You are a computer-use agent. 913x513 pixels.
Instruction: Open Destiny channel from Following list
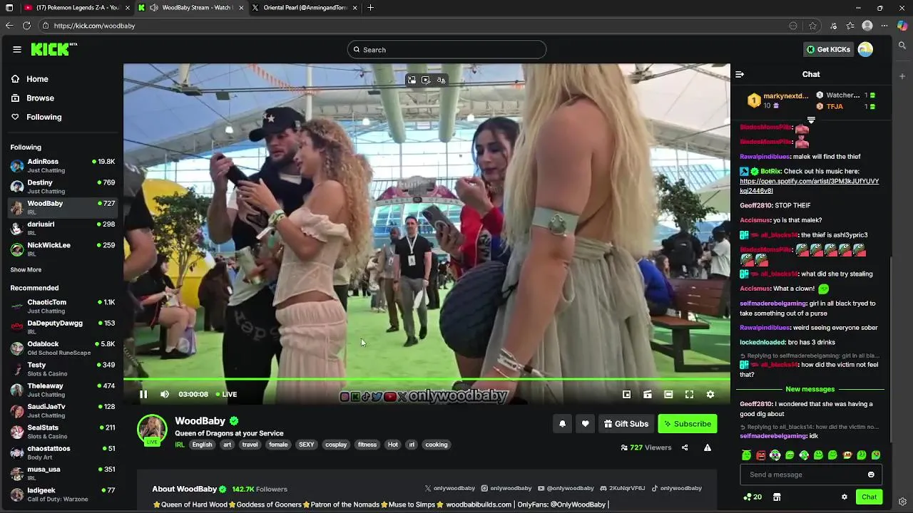click(x=63, y=187)
